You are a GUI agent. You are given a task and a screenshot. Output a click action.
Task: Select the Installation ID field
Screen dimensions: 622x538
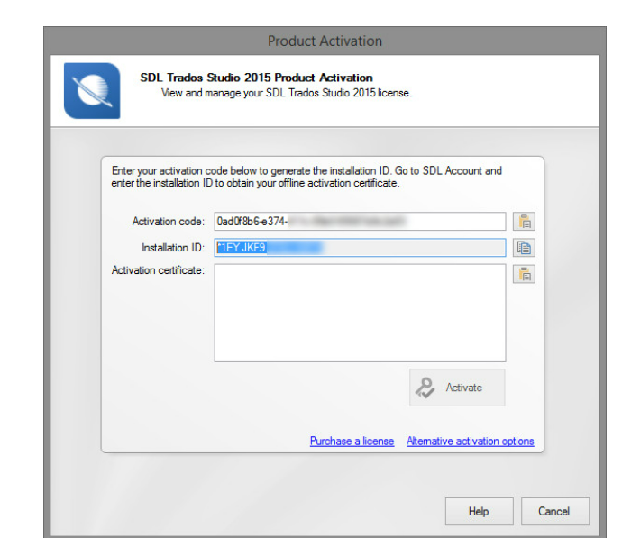[360, 248]
